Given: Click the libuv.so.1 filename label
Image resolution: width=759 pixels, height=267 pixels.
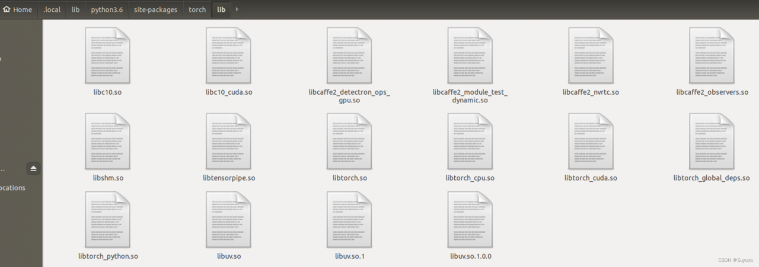Looking at the screenshot, I should point(350,256).
